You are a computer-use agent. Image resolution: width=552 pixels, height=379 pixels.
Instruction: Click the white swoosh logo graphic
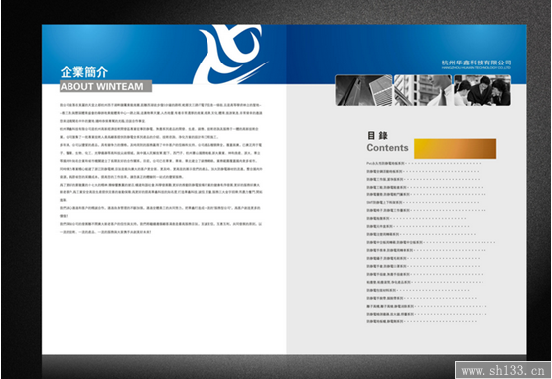(x=229, y=54)
